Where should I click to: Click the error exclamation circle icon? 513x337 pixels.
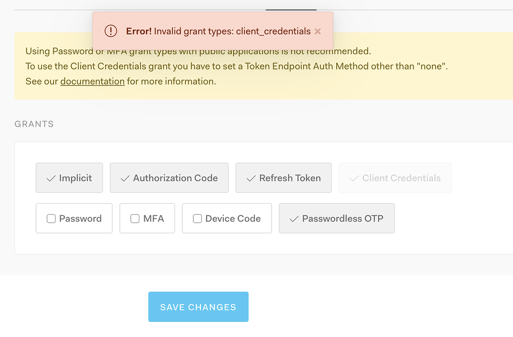click(111, 31)
